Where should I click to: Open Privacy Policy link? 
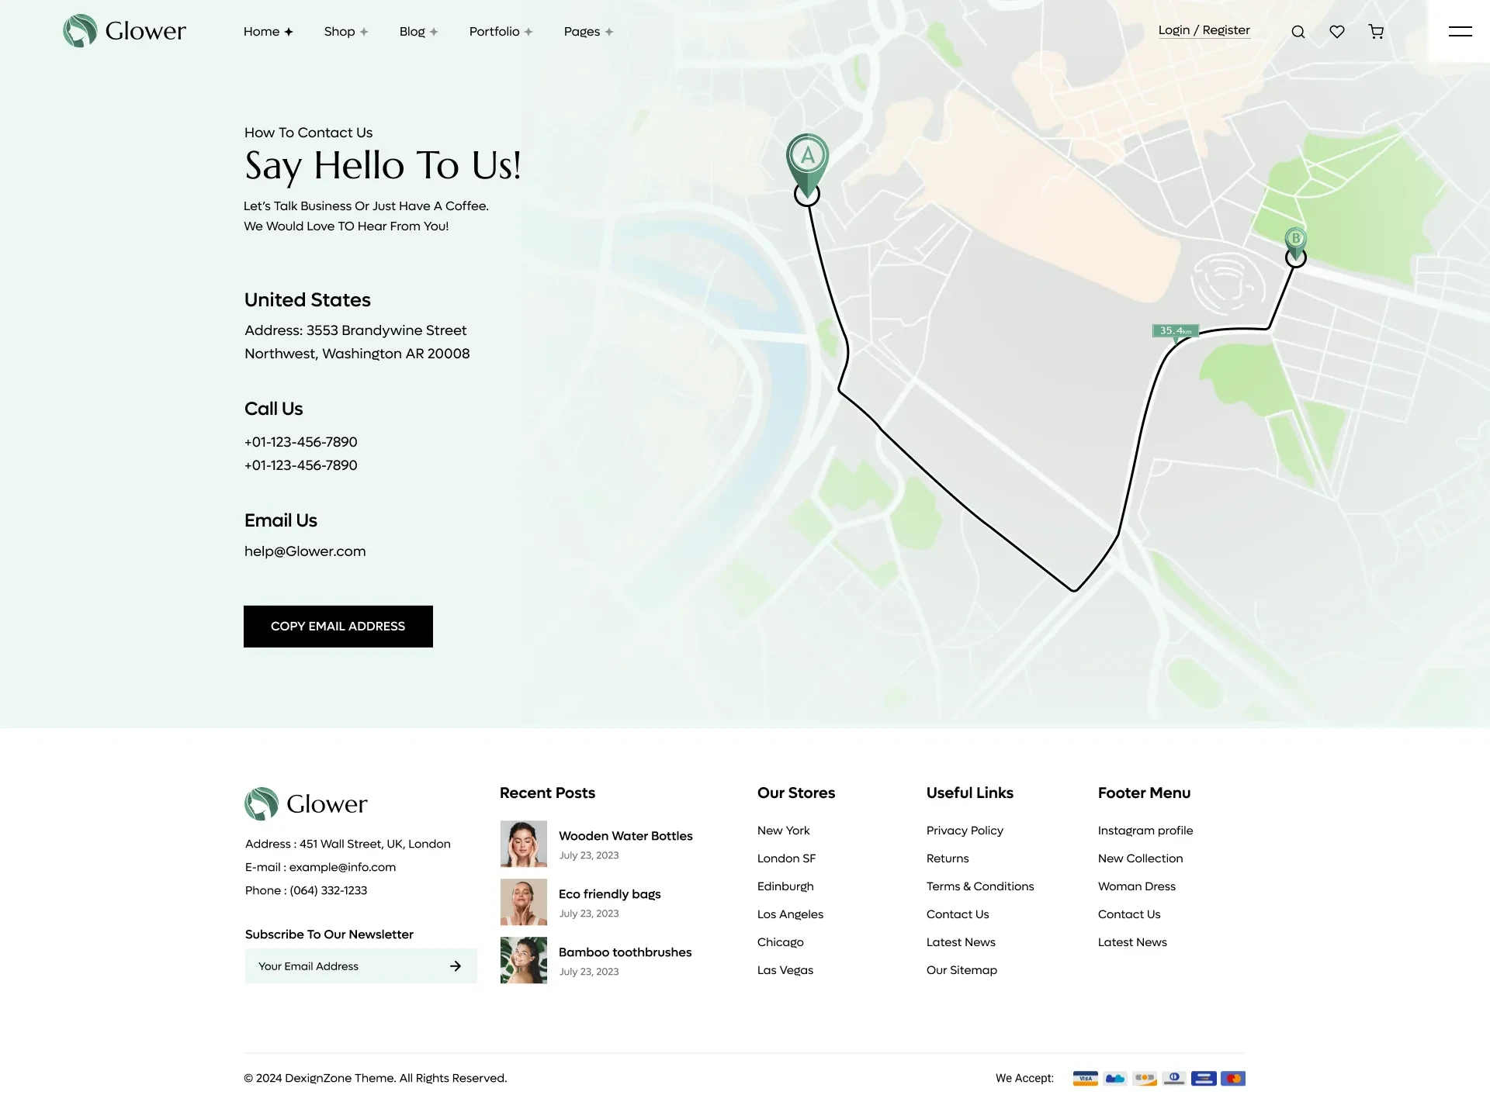point(965,831)
